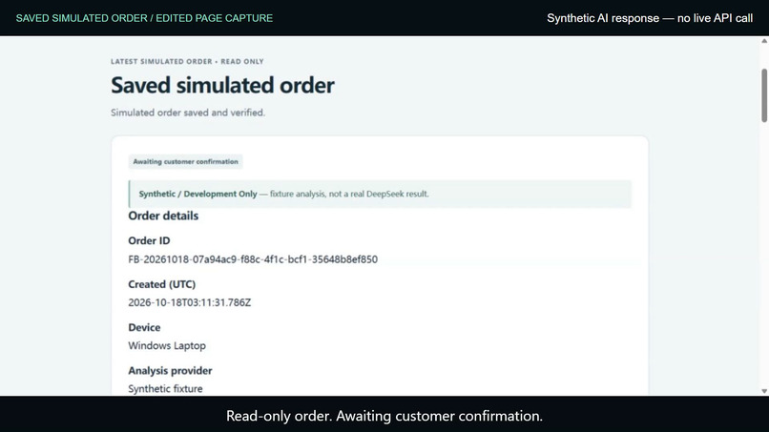Screen dimensions: 769x432
Task: Click the 'Saved simulated order' heading
Action: pos(222,85)
